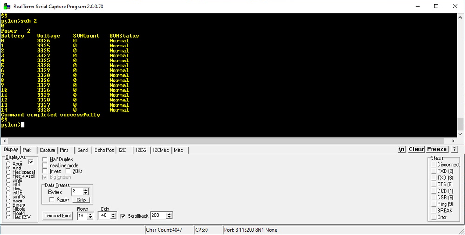Click the terminal's vertical scrollbar thumb
The width and height of the screenshot is (465, 235).
pyautogui.click(x=460, y=124)
